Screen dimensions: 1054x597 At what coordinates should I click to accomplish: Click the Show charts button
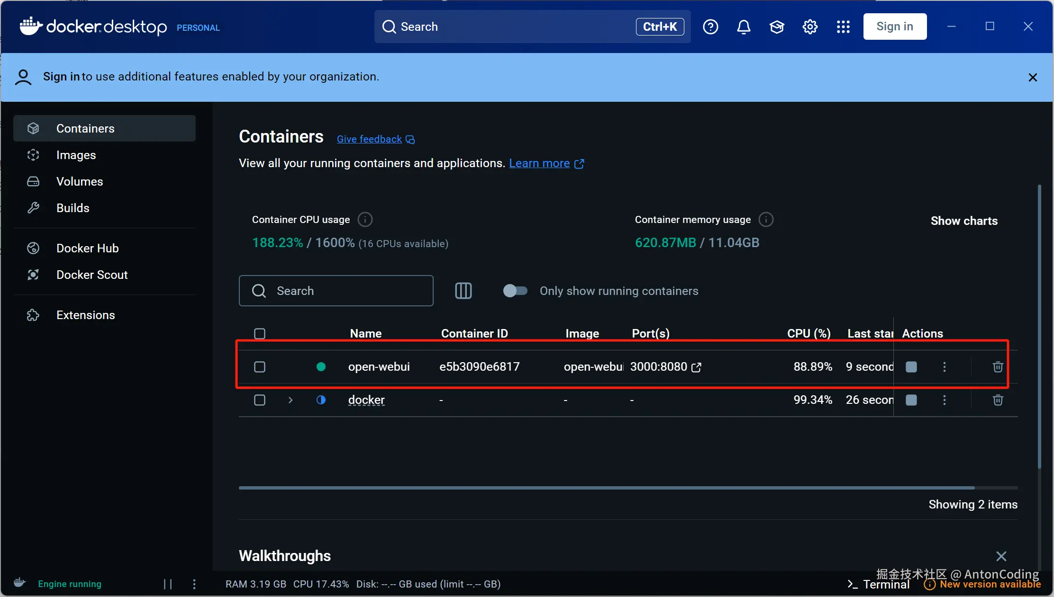(963, 221)
